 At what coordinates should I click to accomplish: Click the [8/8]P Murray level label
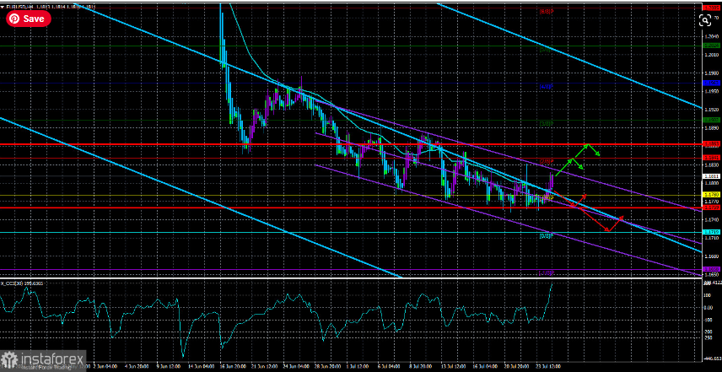pyautogui.click(x=546, y=12)
